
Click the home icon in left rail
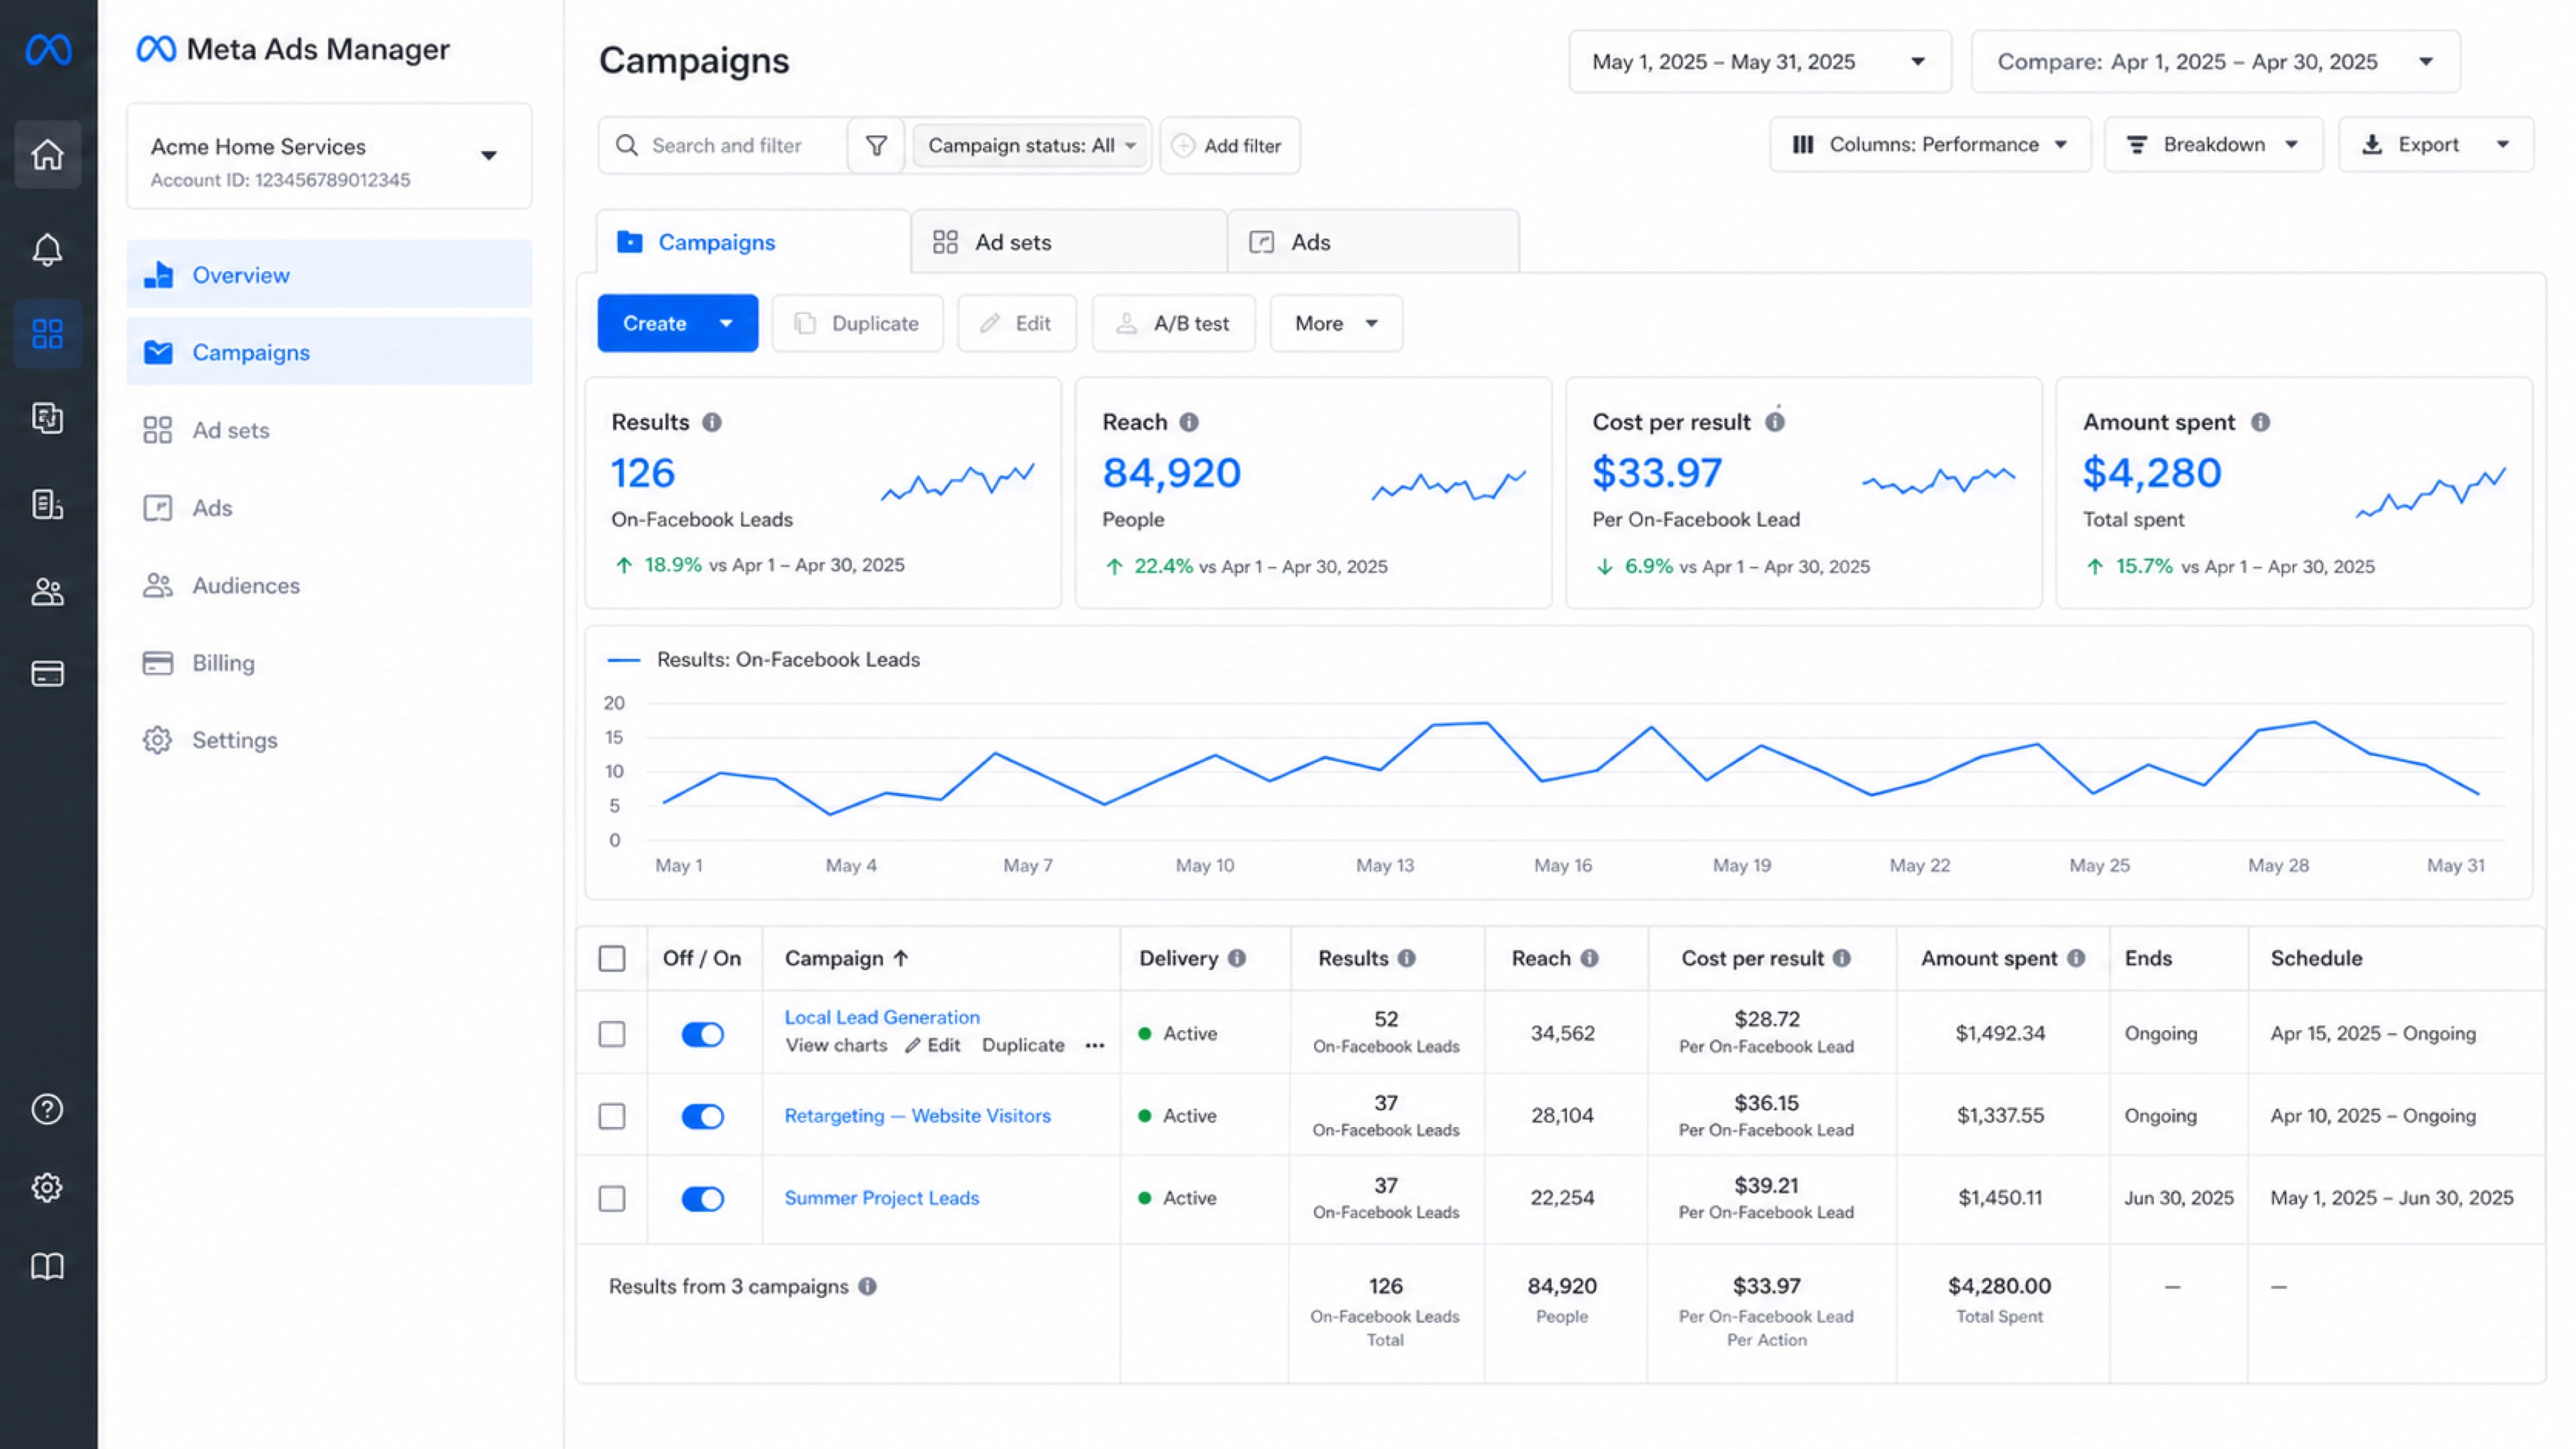coord(47,155)
